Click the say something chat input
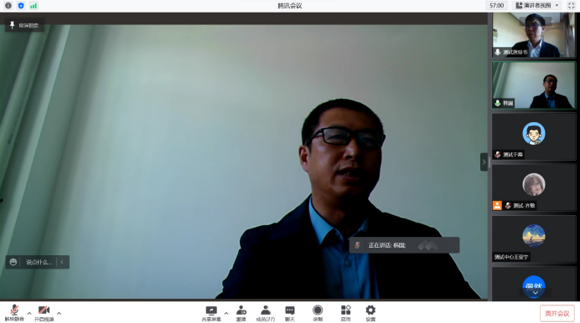Viewport: 580px width, 323px height. 39,262
